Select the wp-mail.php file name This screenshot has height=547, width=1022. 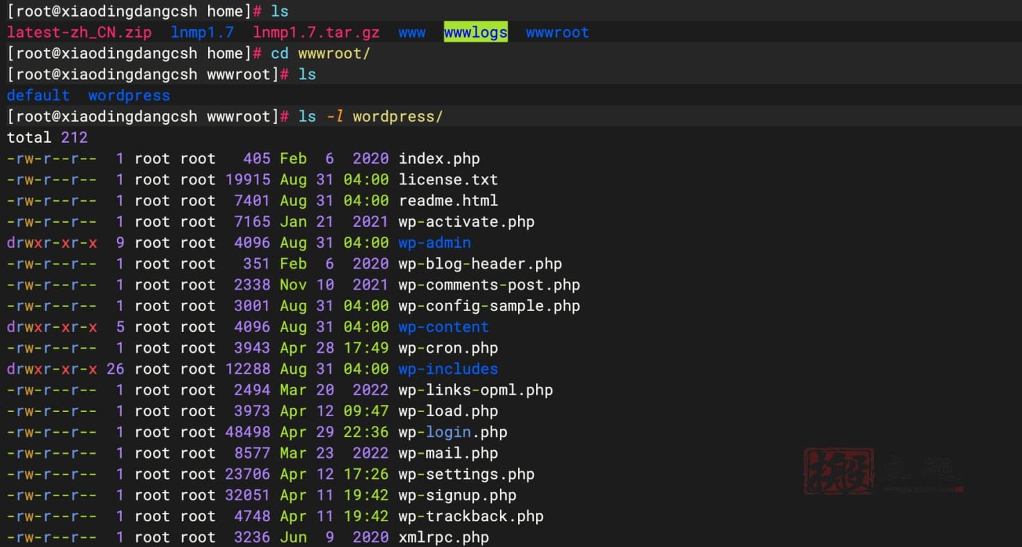tap(448, 453)
